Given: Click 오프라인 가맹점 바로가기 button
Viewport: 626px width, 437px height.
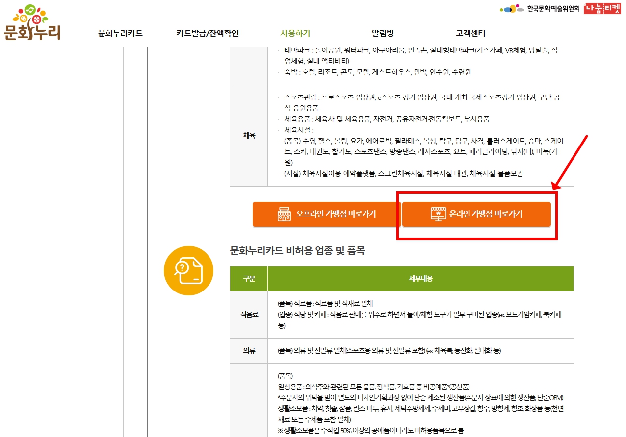Looking at the screenshot, I should [x=327, y=214].
